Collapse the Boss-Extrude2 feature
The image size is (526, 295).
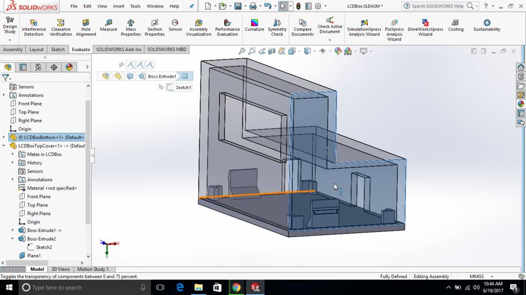tap(13, 239)
